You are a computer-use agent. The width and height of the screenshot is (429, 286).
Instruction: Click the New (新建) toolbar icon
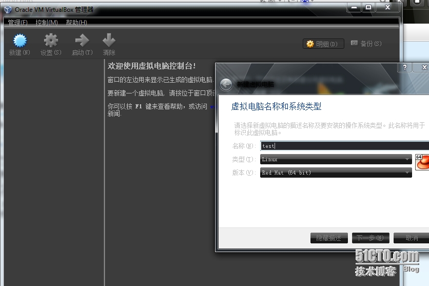coord(20,41)
